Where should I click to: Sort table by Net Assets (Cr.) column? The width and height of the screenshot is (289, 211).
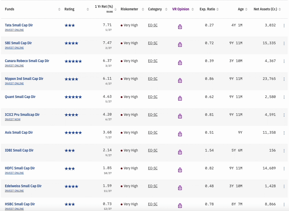point(280,9)
